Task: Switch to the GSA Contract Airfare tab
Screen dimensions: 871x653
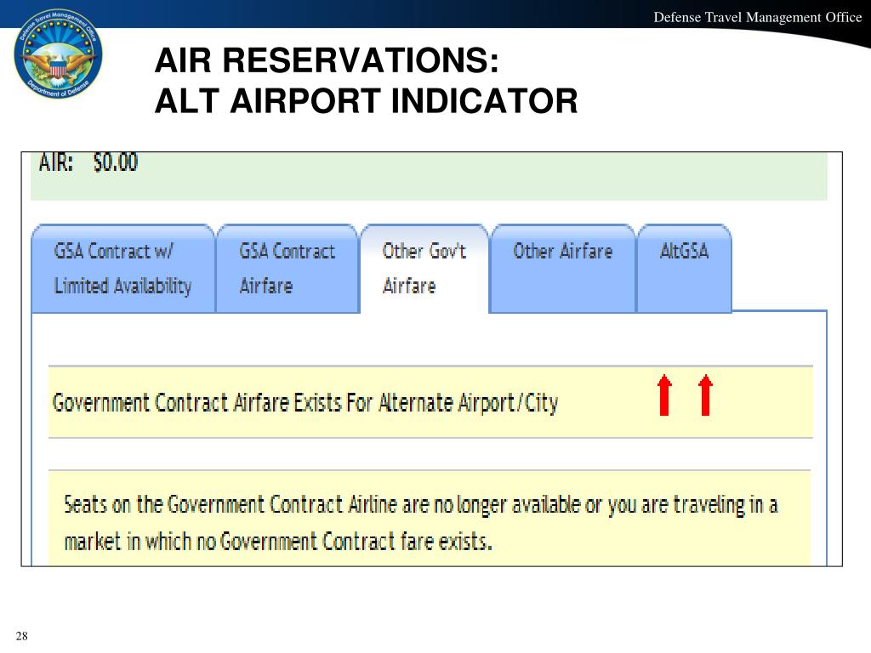Action: (287, 269)
